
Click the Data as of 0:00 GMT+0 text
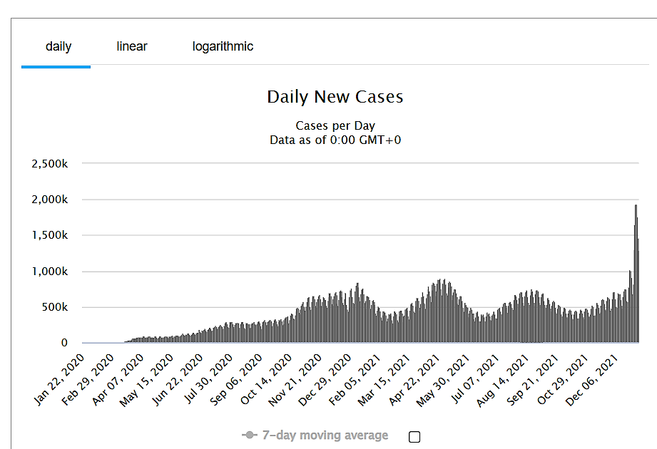[335, 140]
